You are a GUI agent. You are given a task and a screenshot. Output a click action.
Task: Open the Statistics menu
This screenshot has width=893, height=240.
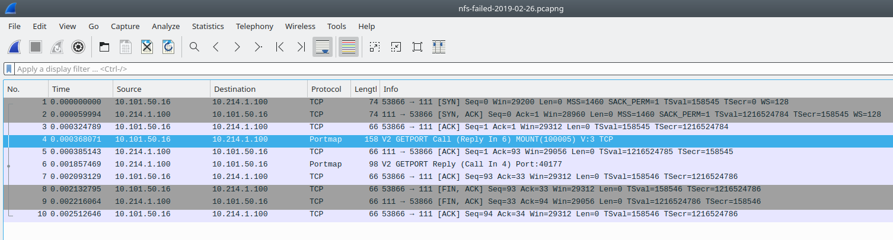tap(208, 26)
